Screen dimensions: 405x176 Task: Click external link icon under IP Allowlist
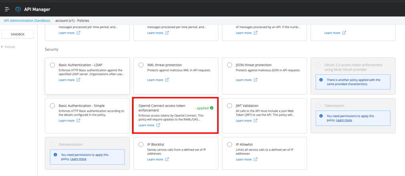255,159
